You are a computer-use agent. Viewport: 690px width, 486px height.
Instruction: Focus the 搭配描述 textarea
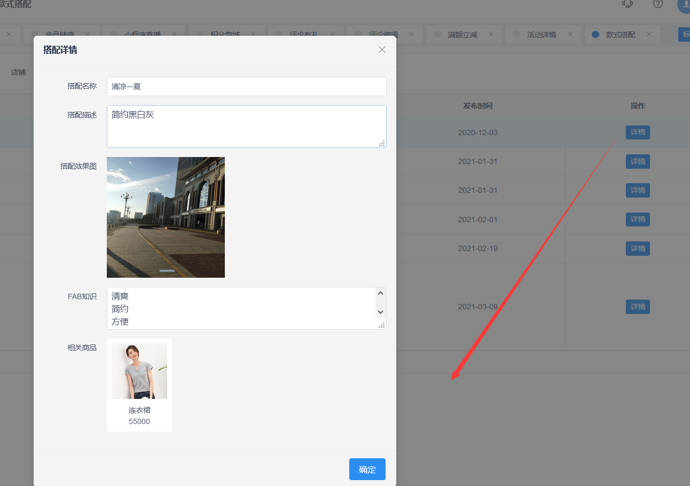pos(247,127)
